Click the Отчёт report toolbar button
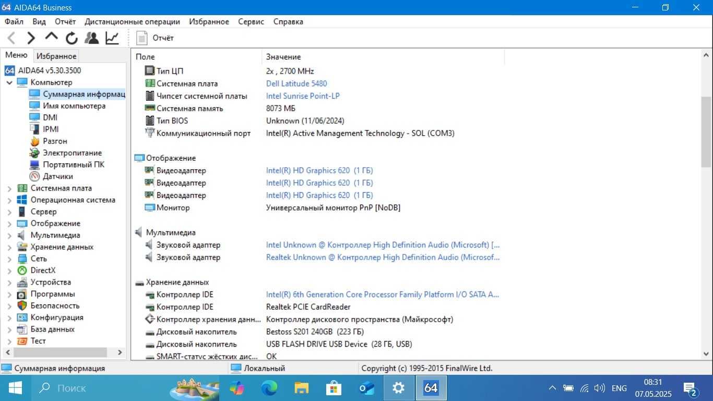 coord(155,38)
